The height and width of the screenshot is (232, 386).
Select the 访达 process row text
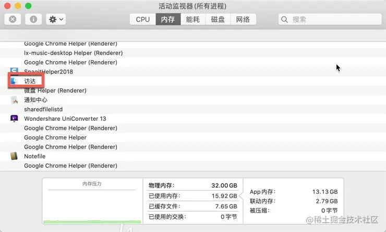[x=30, y=81]
